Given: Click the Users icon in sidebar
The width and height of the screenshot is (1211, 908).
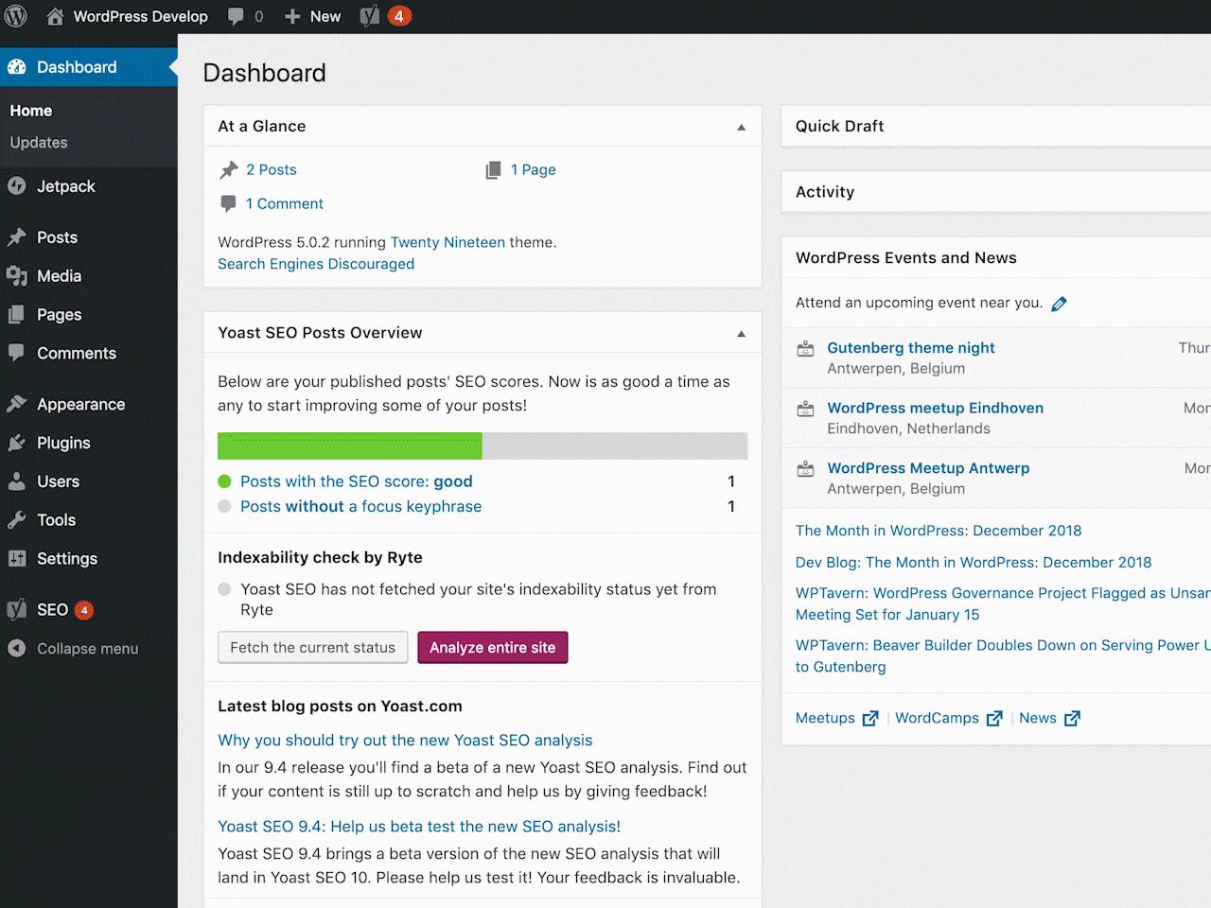Looking at the screenshot, I should point(17,481).
